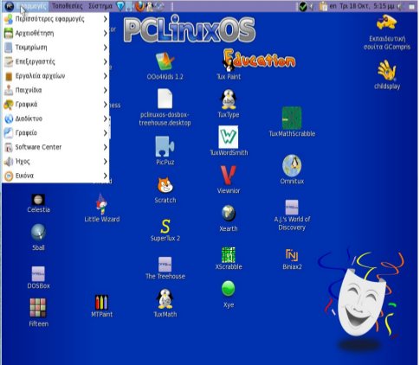Viewport: 420px width, 365px height.
Task: Open the Omnitux icon
Action: click(292, 166)
